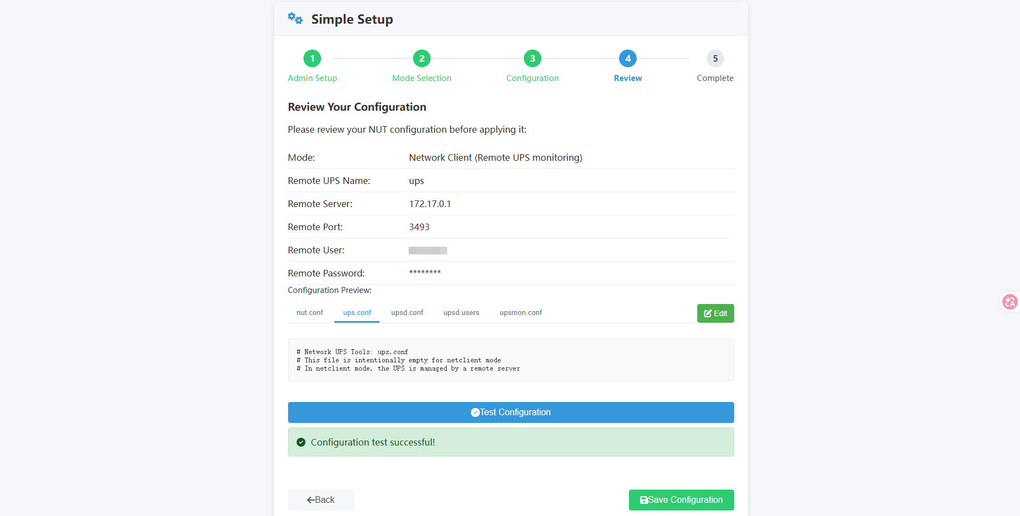Screen dimensions: 1020x516
Task: Click the ups.conf preview code box
Action: (x=511, y=360)
